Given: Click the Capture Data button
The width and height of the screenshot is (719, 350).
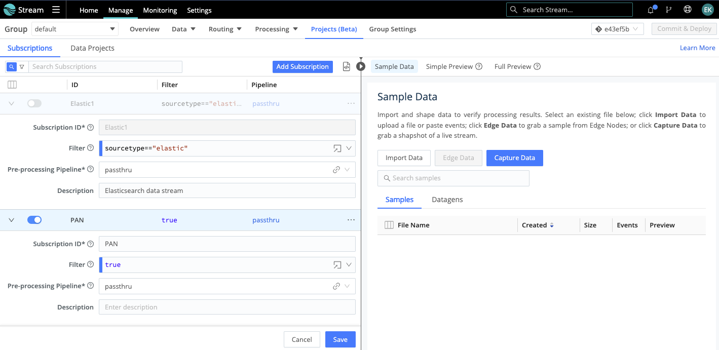Looking at the screenshot, I should tap(514, 158).
